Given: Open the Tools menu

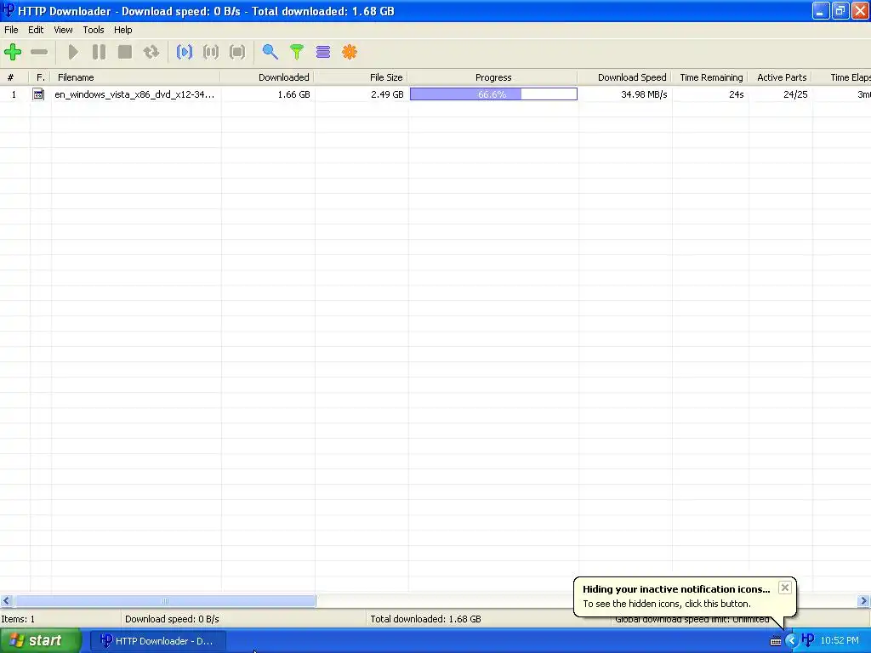Looking at the screenshot, I should (x=94, y=30).
